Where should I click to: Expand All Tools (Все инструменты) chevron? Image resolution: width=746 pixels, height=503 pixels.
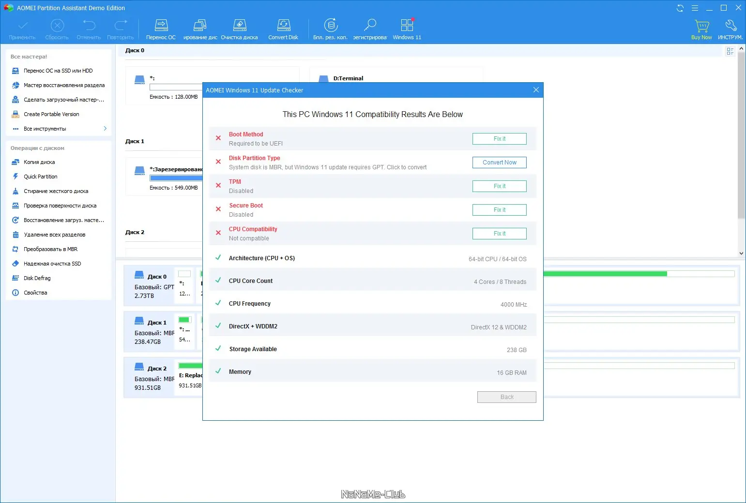(x=105, y=129)
